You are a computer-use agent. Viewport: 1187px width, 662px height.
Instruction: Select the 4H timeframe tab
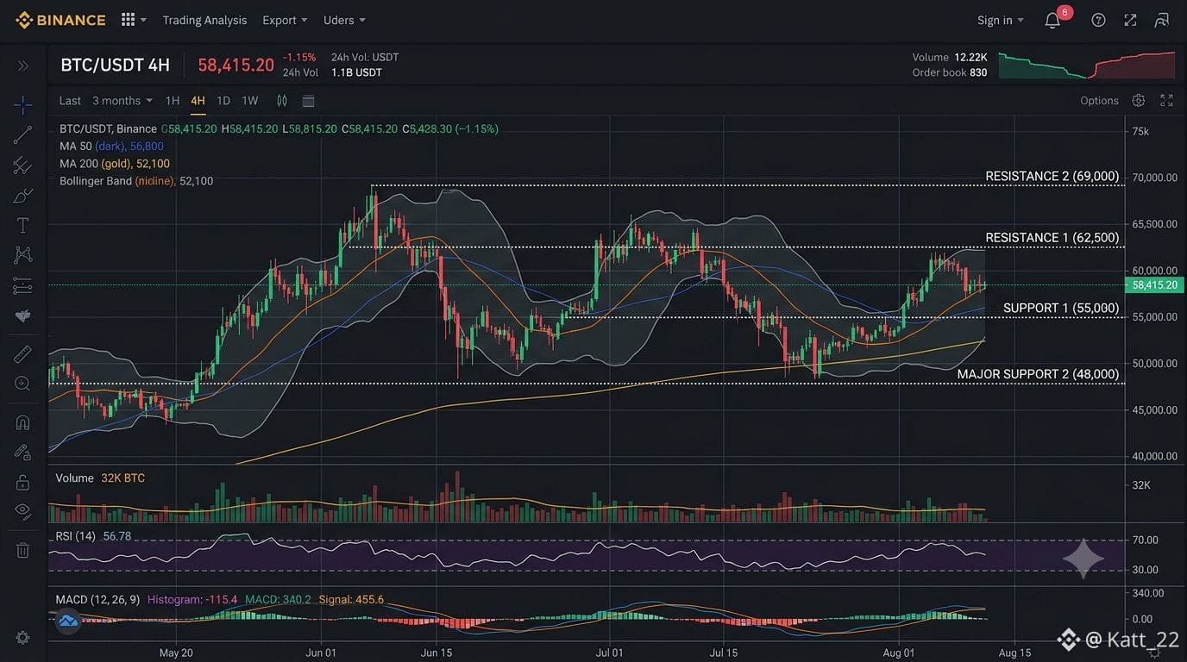pyautogui.click(x=198, y=101)
